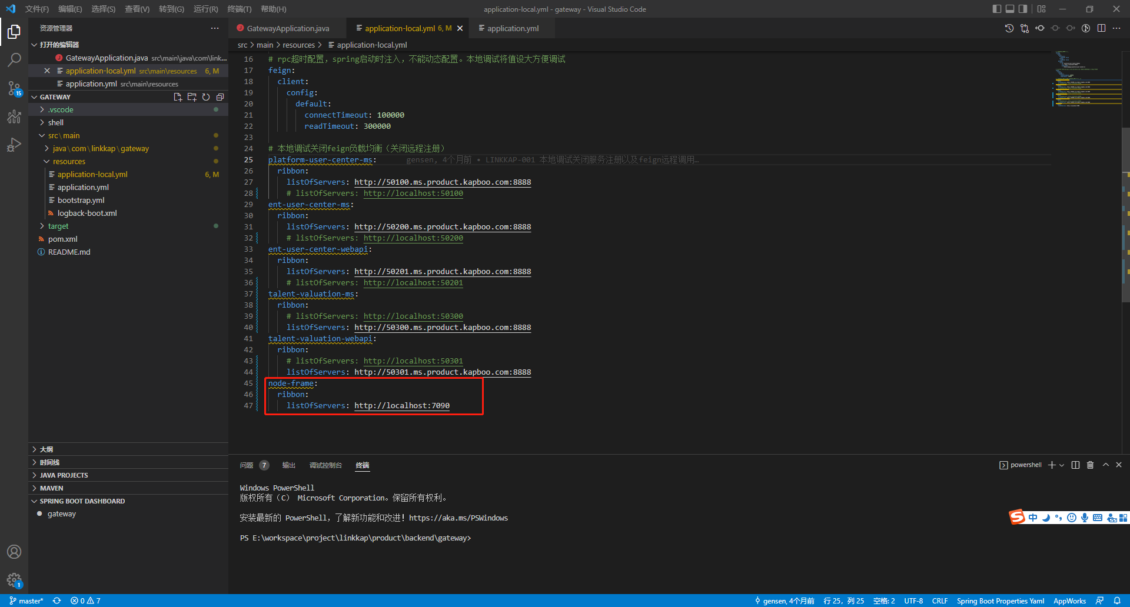The width and height of the screenshot is (1130, 607).
Task: Click master* branch in status bar
Action: click(26, 601)
